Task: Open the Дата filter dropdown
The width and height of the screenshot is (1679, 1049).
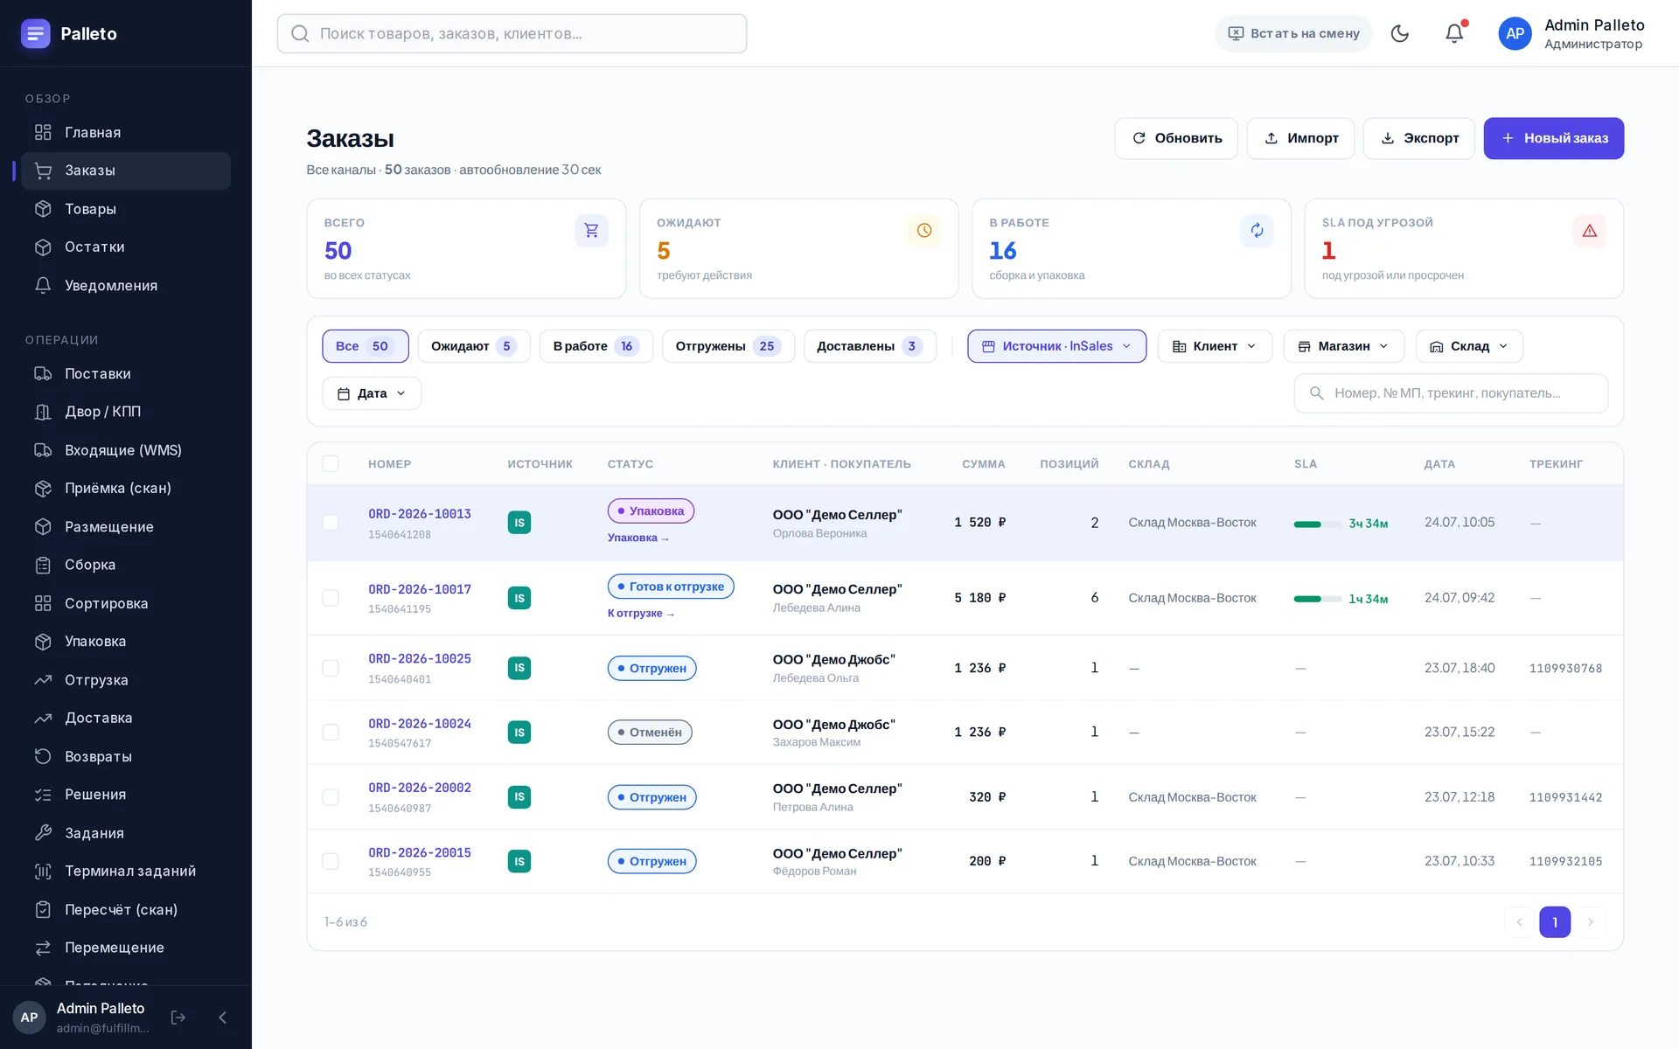Action: click(372, 393)
